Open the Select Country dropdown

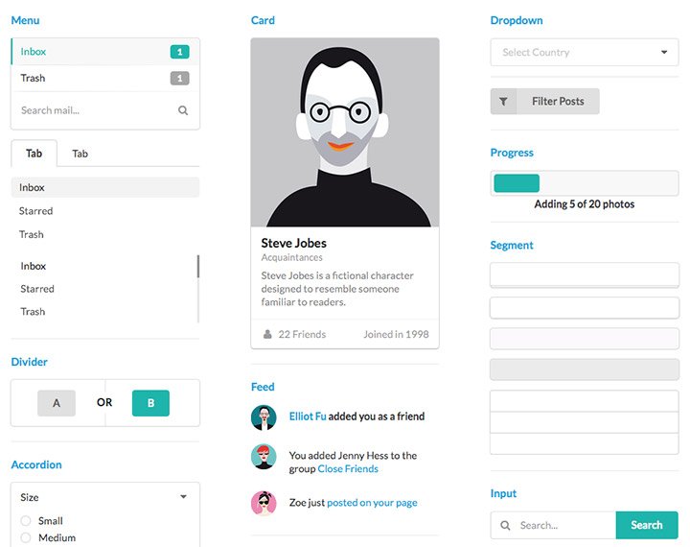click(x=585, y=52)
